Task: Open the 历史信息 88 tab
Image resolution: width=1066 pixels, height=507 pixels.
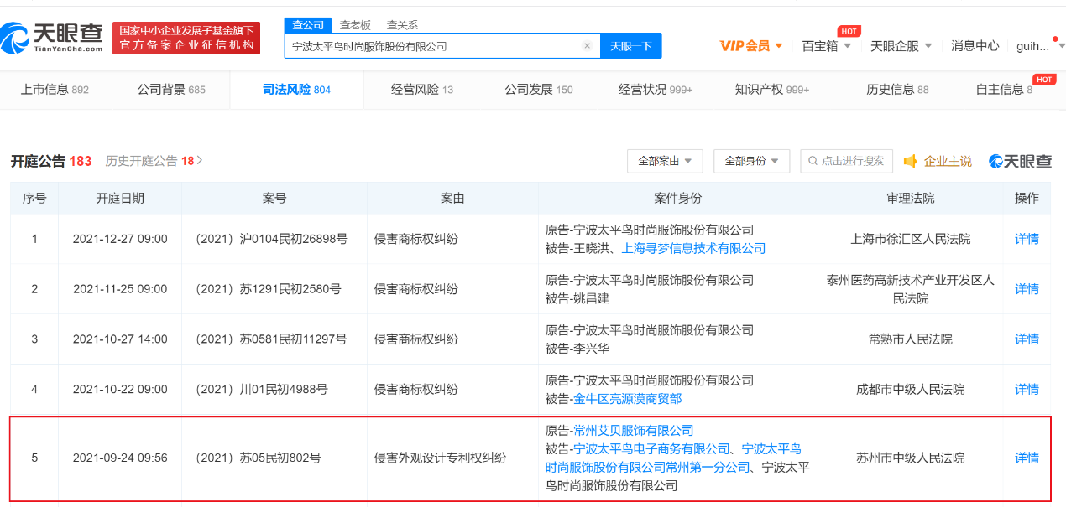Action: [x=897, y=90]
